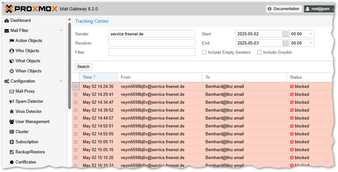338x172 pixels.
Task: Open the Virus Detector bug icon
Action: point(12,112)
